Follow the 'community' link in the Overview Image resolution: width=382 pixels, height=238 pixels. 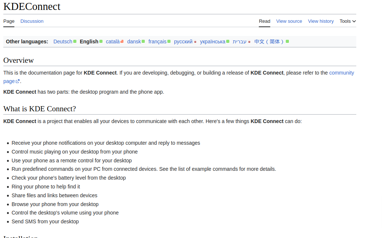click(x=342, y=73)
